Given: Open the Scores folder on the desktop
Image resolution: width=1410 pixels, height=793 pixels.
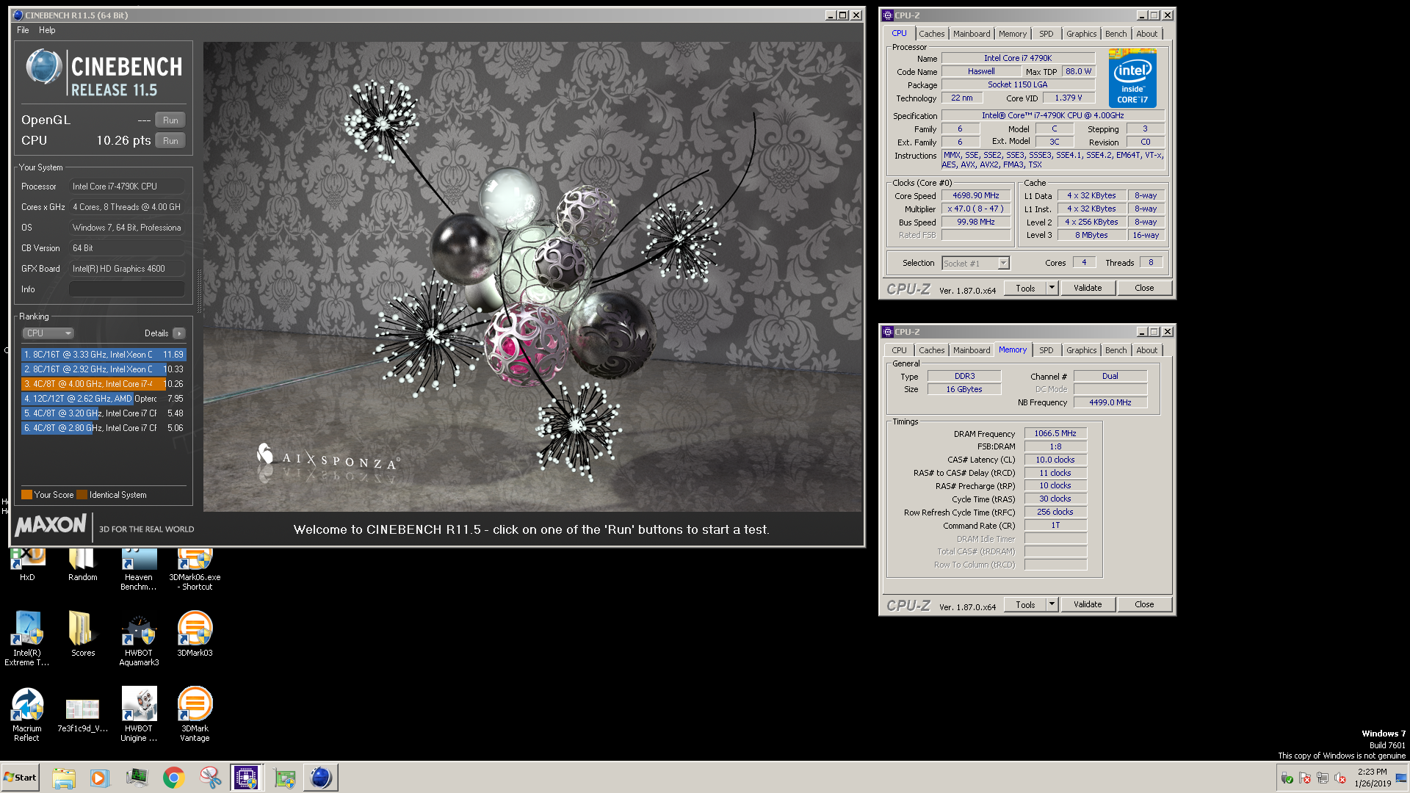Looking at the screenshot, I should click(x=82, y=633).
